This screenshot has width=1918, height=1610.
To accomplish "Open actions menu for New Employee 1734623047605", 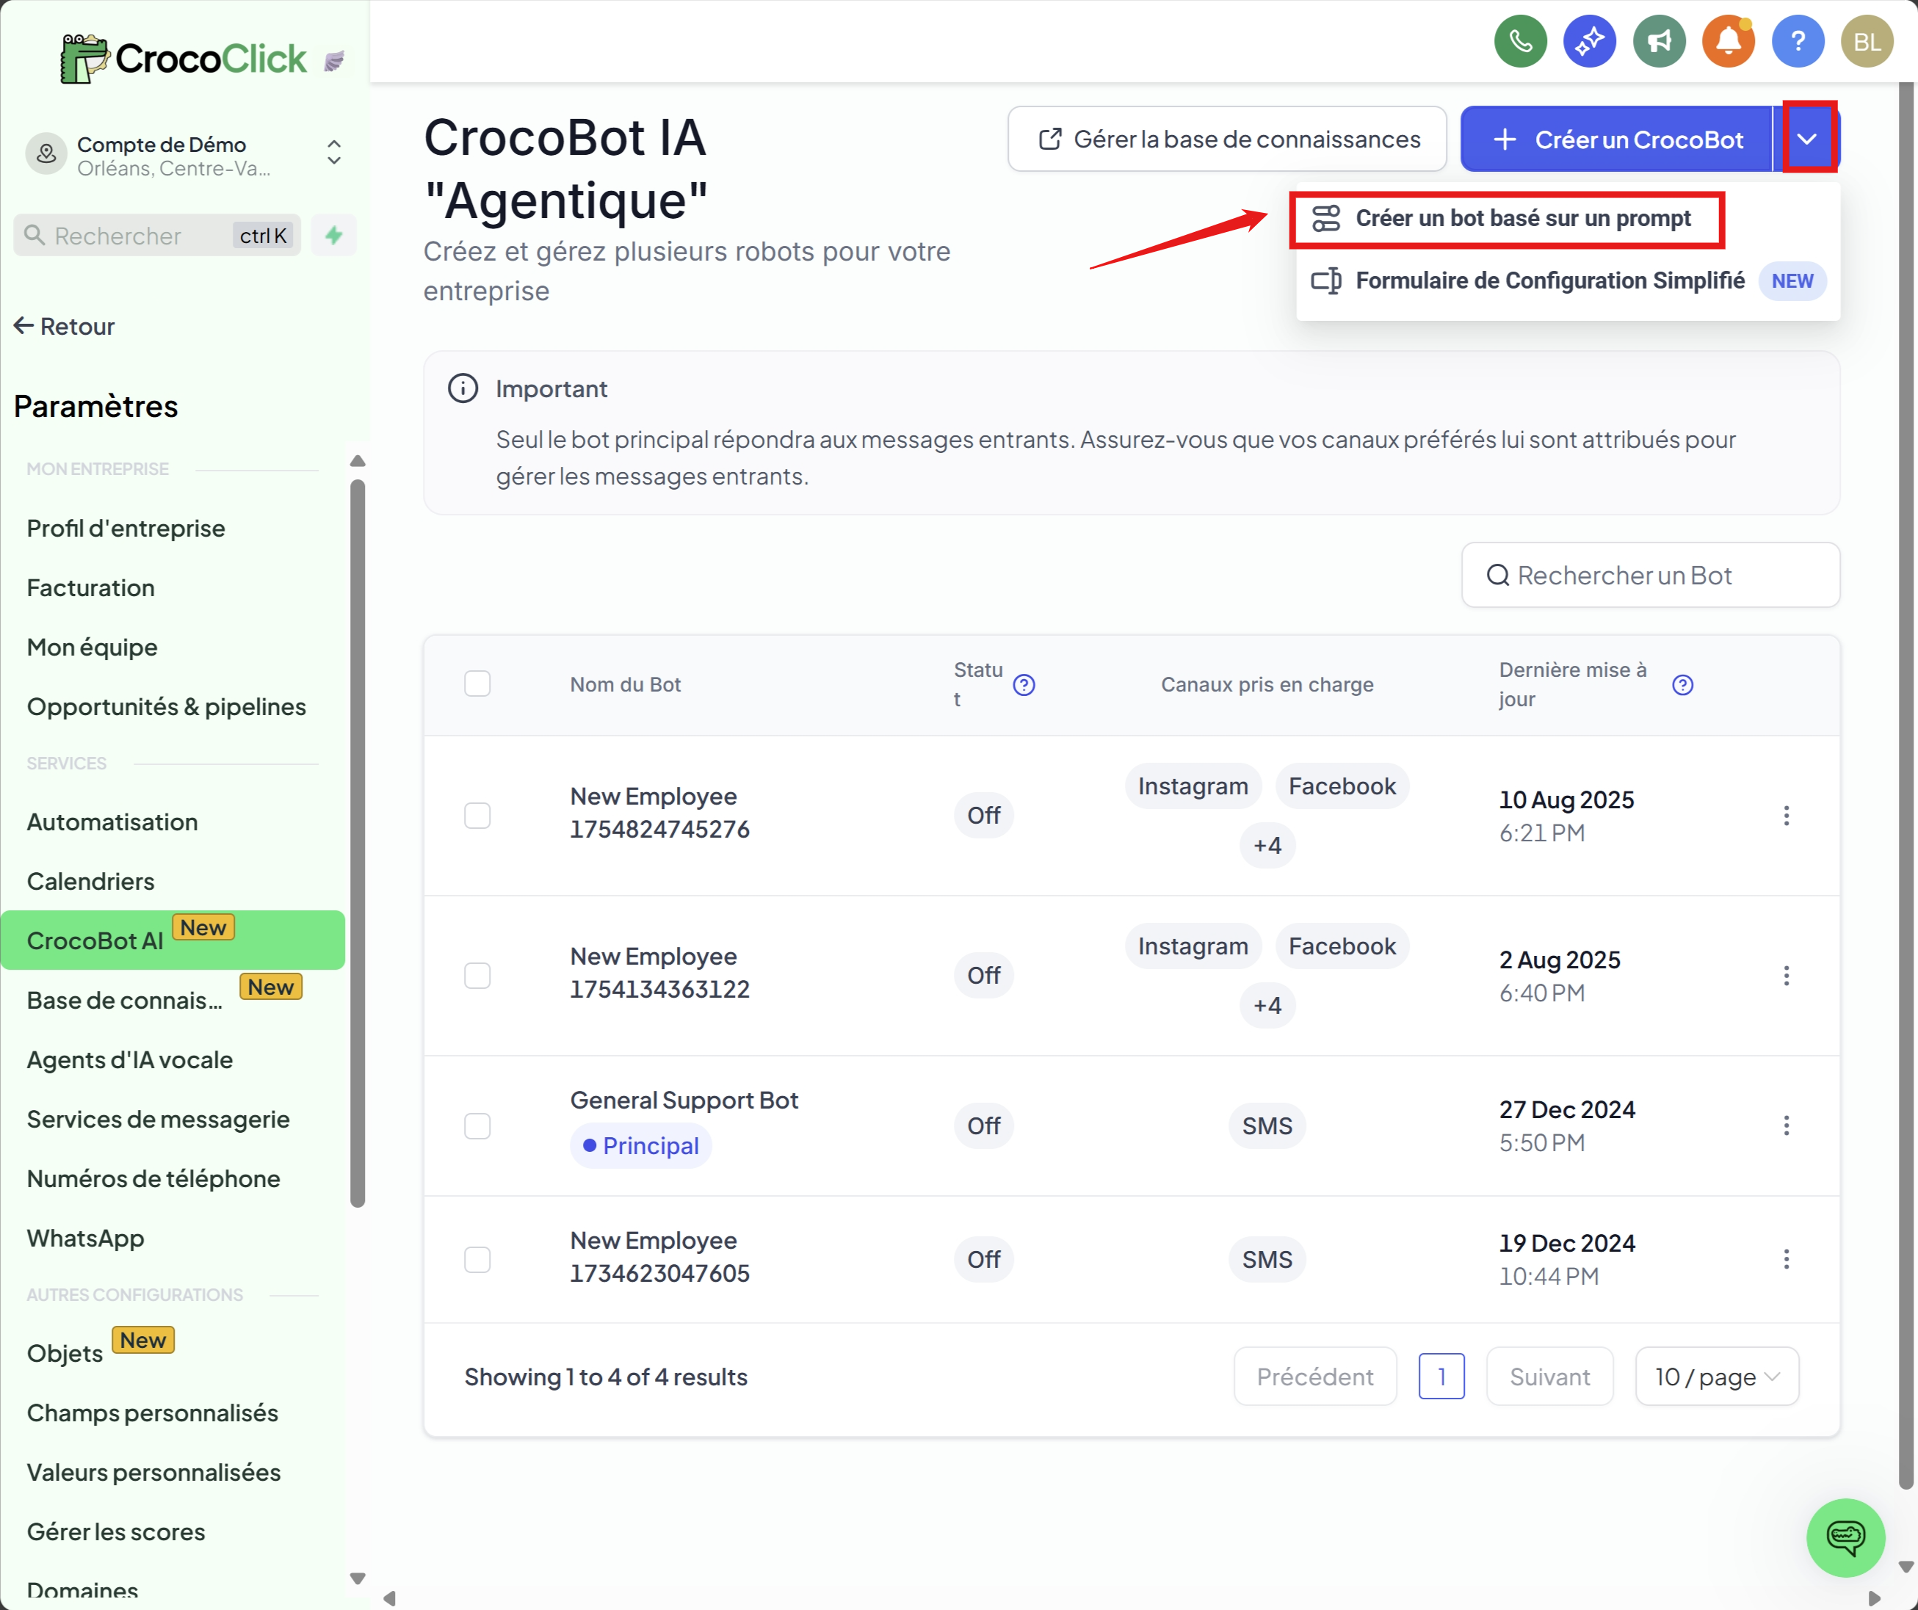I will coord(1786,1259).
